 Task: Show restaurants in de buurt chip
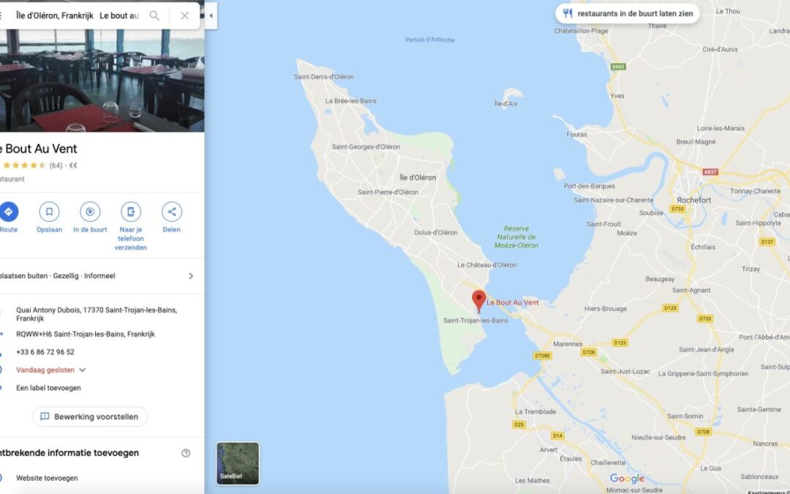pos(628,14)
